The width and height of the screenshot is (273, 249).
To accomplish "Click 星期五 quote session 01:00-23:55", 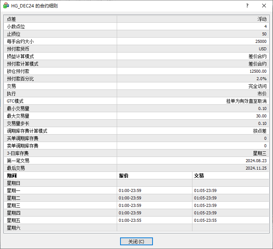I will (x=130, y=220).
